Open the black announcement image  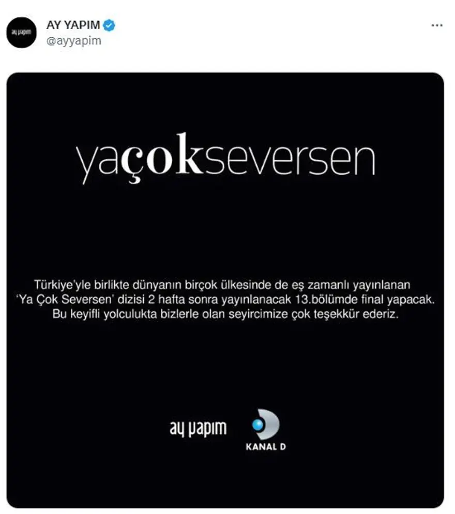[x=225, y=290]
